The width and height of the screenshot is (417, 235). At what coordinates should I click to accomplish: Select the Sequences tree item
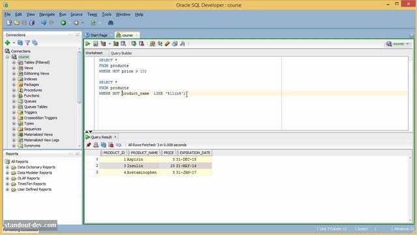pos(33,129)
